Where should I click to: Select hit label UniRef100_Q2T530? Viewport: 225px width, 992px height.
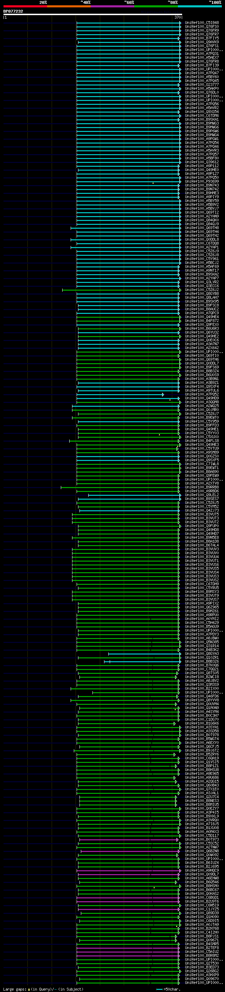(202, 963)
